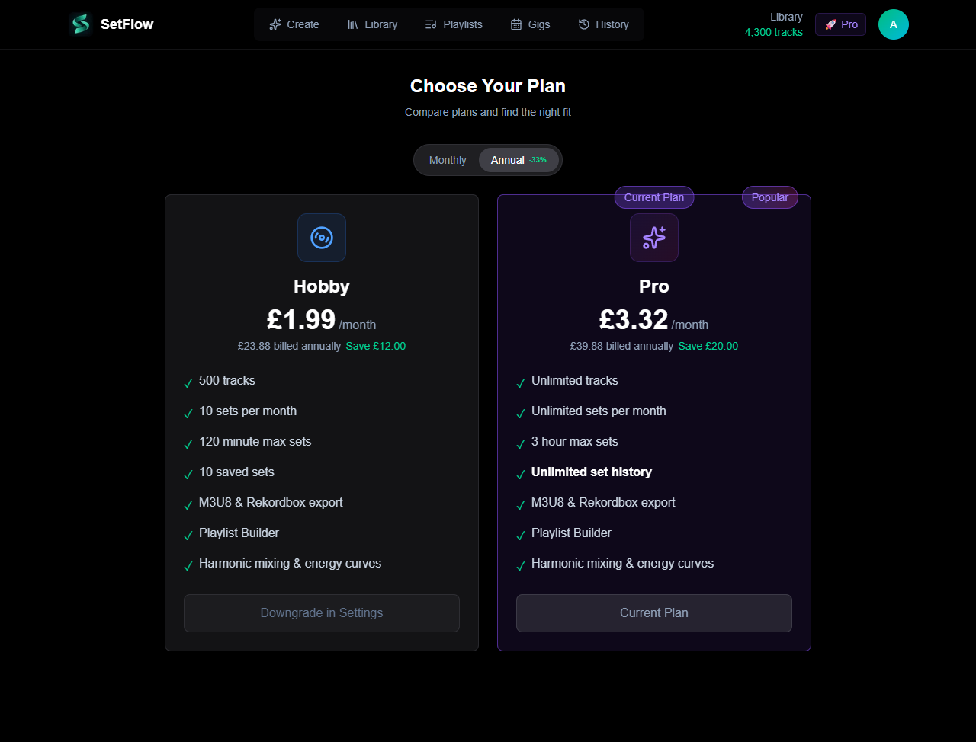Go to the History tab

604,24
